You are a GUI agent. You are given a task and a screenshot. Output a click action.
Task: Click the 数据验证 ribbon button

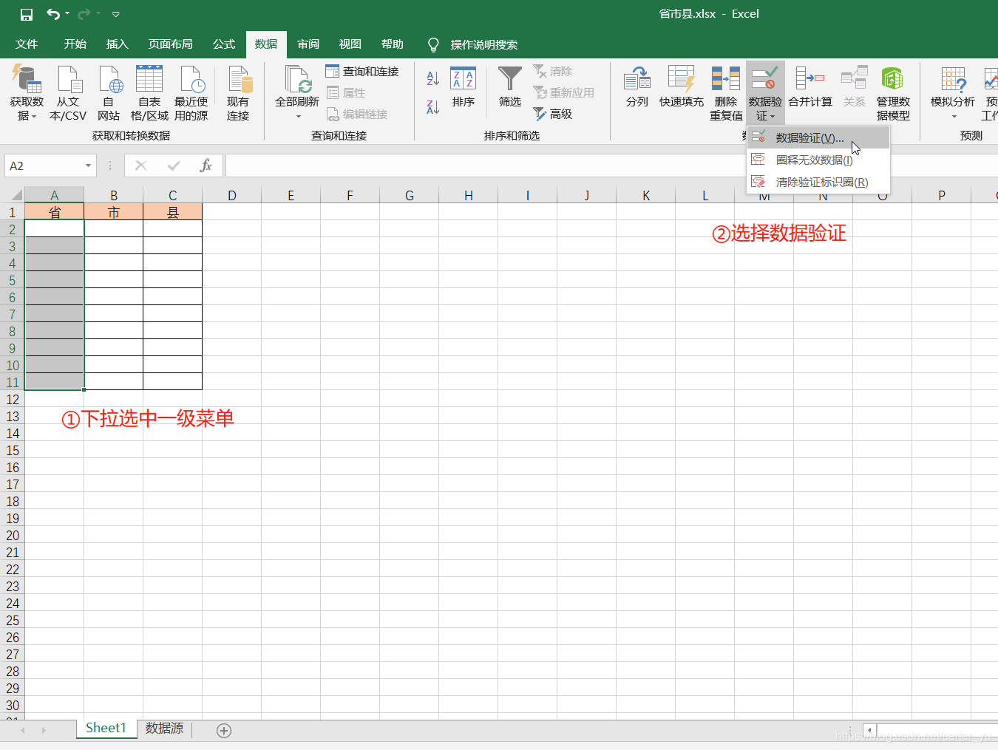click(x=765, y=93)
